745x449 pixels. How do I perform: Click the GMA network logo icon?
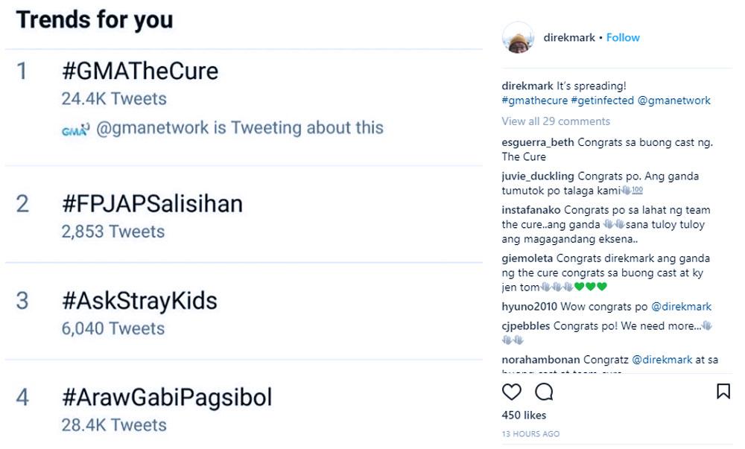(x=75, y=130)
